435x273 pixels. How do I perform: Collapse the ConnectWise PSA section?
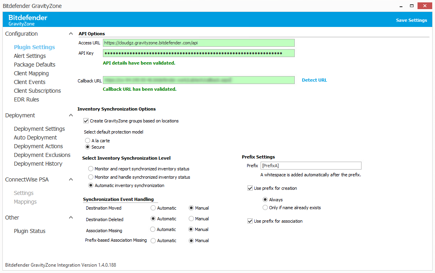[71, 180]
